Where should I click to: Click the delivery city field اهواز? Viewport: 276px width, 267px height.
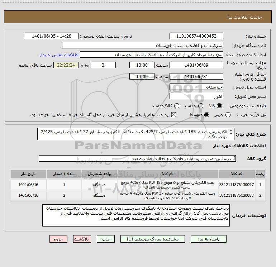[196, 96]
